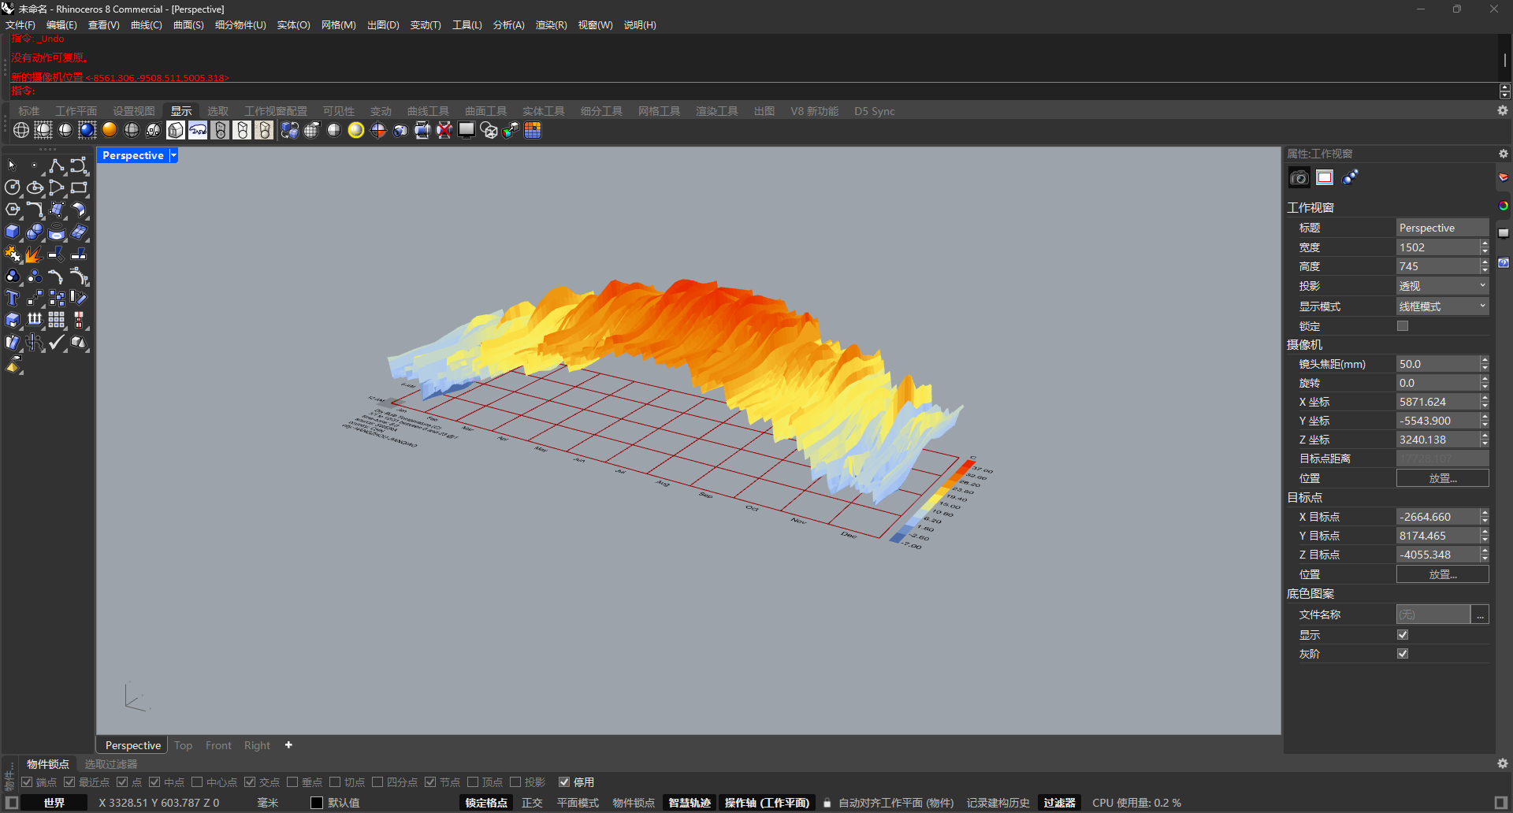Open the 曲线(C) menu

coord(147,25)
